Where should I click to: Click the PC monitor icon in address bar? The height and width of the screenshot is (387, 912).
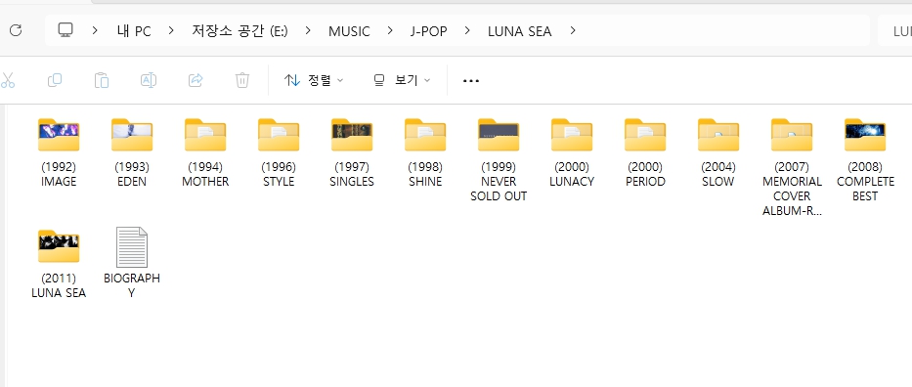pos(65,31)
